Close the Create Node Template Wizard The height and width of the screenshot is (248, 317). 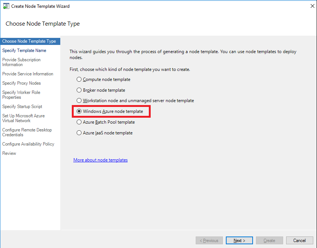(x=312, y=6)
